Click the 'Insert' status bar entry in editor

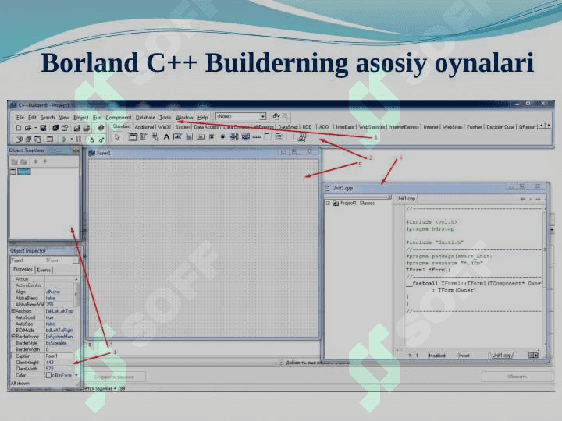click(x=464, y=356)
